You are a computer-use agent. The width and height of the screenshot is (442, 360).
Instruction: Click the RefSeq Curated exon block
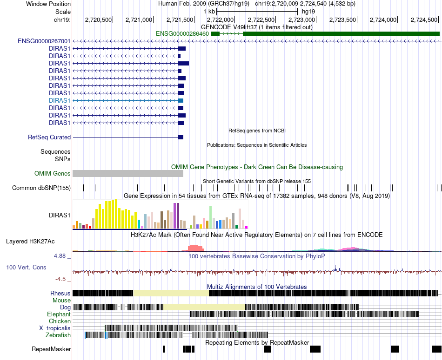click(181, 137)
